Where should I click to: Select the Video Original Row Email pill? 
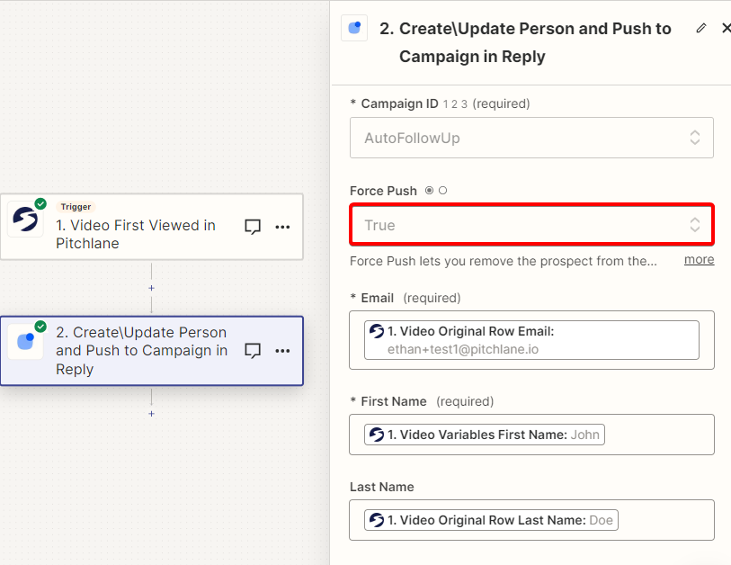531,340
